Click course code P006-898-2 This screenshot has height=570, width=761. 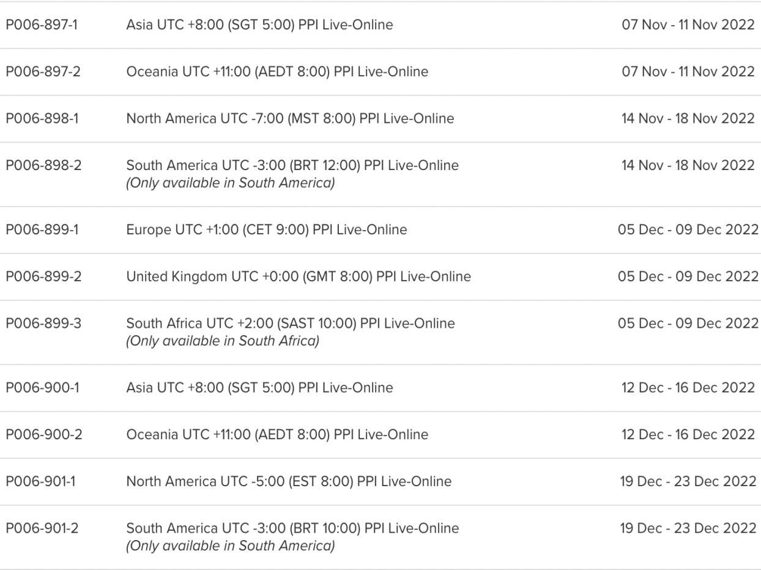tap(43, 166)
